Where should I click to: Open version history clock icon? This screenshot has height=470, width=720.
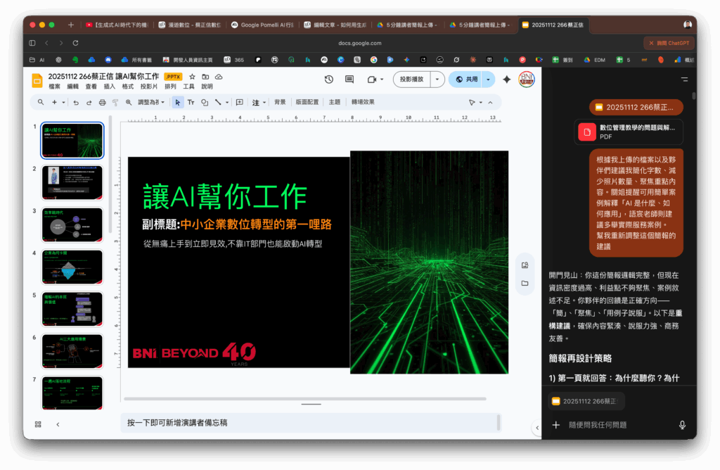point(328,80)
